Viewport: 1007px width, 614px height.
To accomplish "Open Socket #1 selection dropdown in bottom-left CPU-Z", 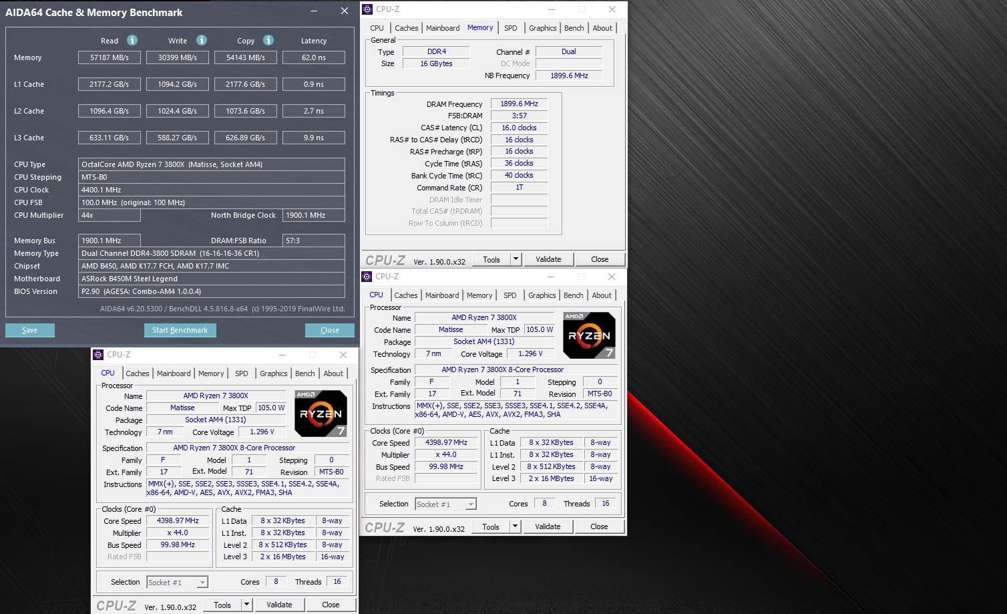I will (x=177, y=583).
